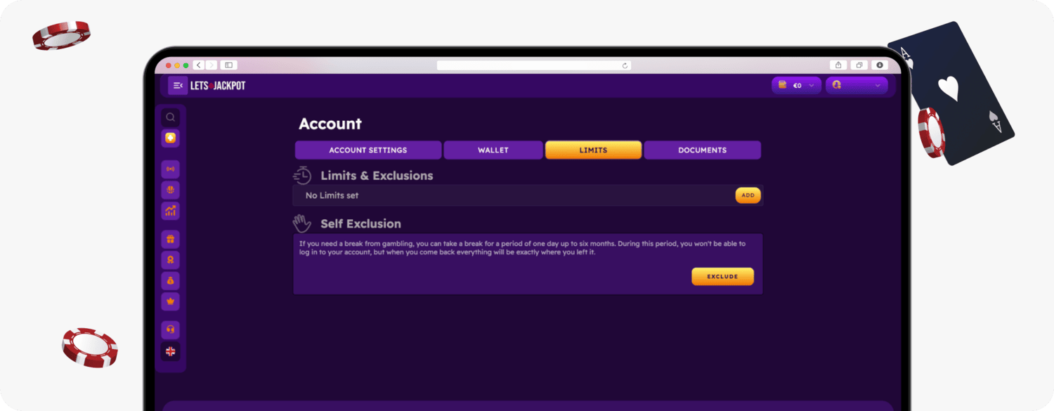Open the live broadcast icon in the sidebar
Screen dimensions: 1054x411
[x=170, y=169]
